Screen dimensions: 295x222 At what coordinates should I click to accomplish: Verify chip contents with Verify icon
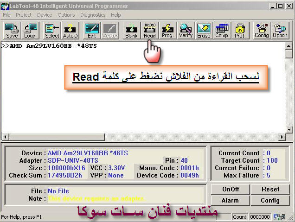tap(186, 31)
